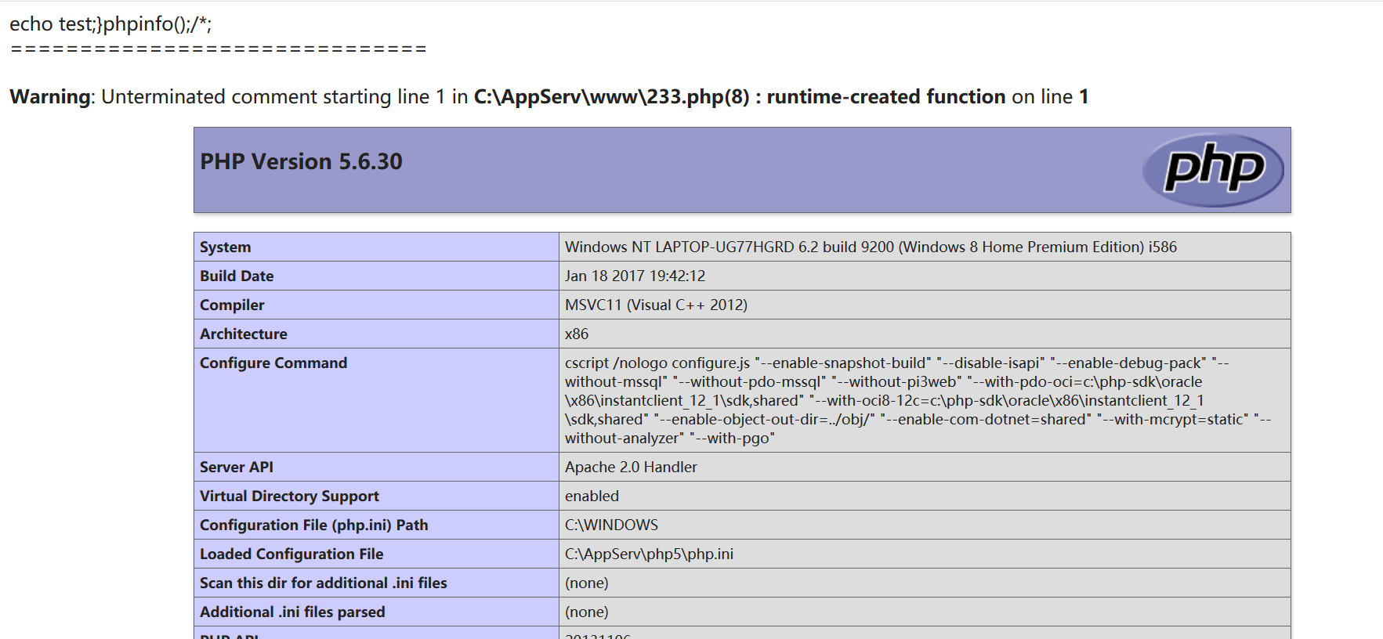Click the Jan 18 2017 build date value
Viewport: 1383px width, 639px height.
point(635,276)
